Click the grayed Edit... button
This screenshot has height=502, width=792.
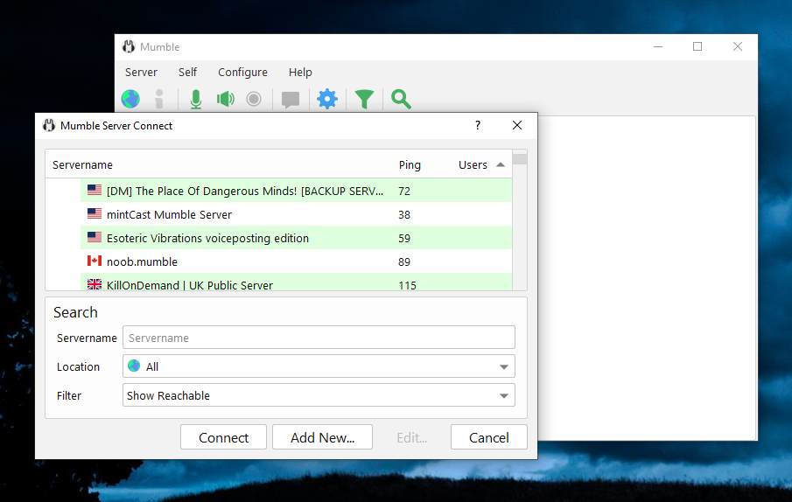pos(411,437)
